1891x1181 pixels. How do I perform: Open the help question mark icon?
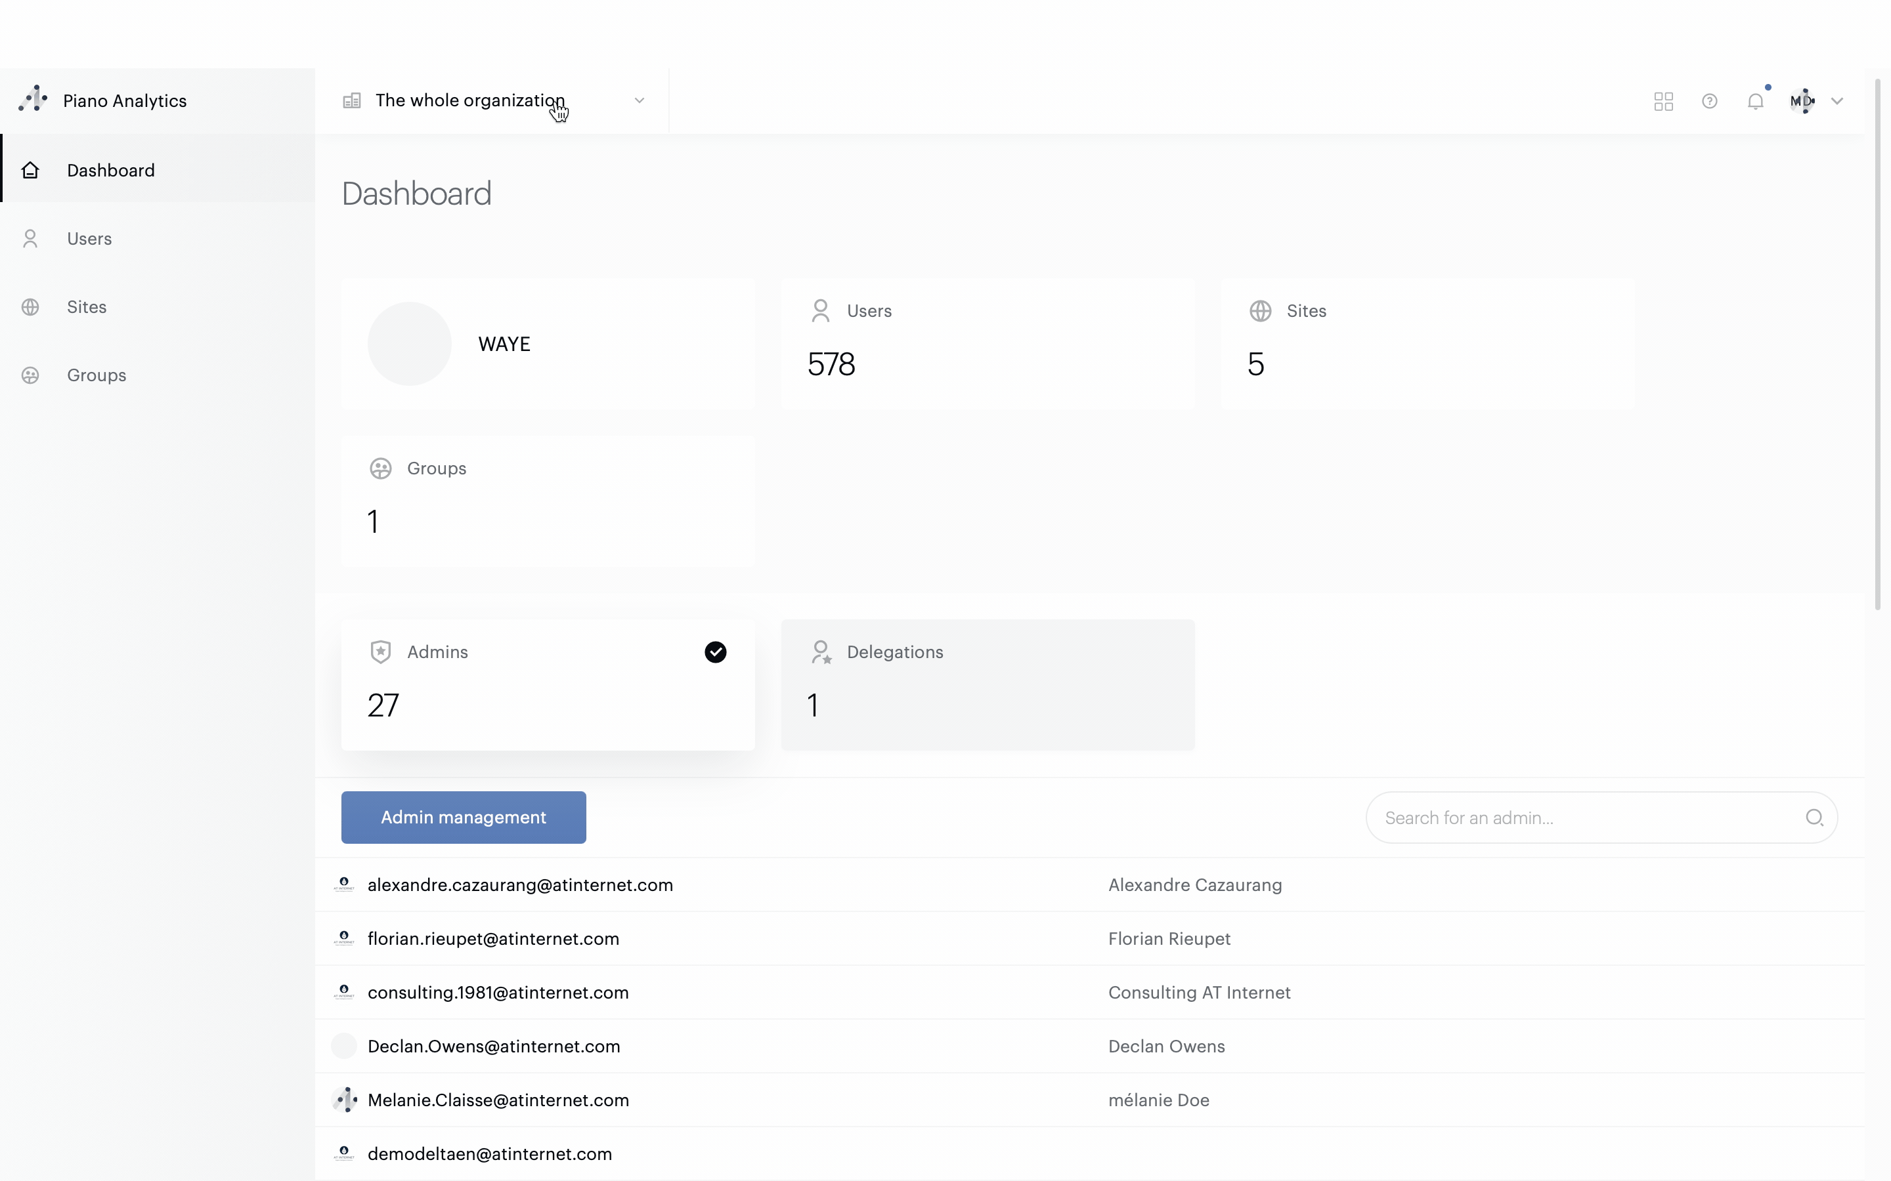coord(1709,102)
